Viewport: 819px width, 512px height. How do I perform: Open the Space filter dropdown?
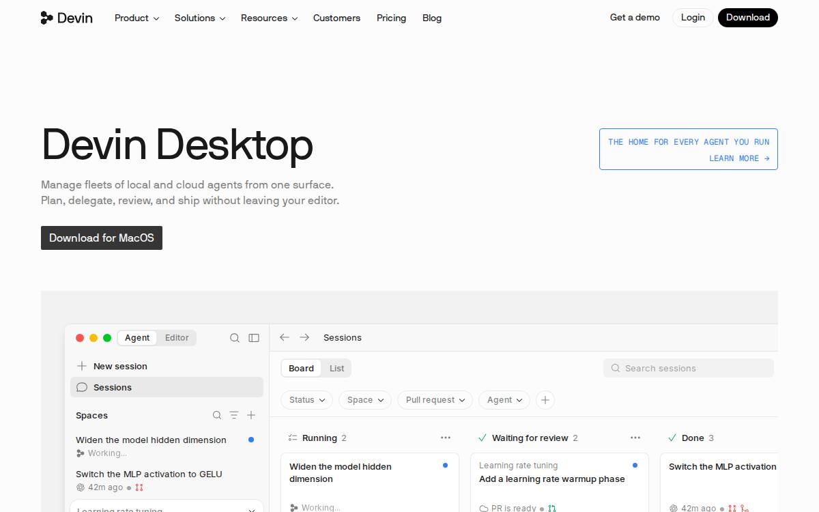tap(365, 400)
